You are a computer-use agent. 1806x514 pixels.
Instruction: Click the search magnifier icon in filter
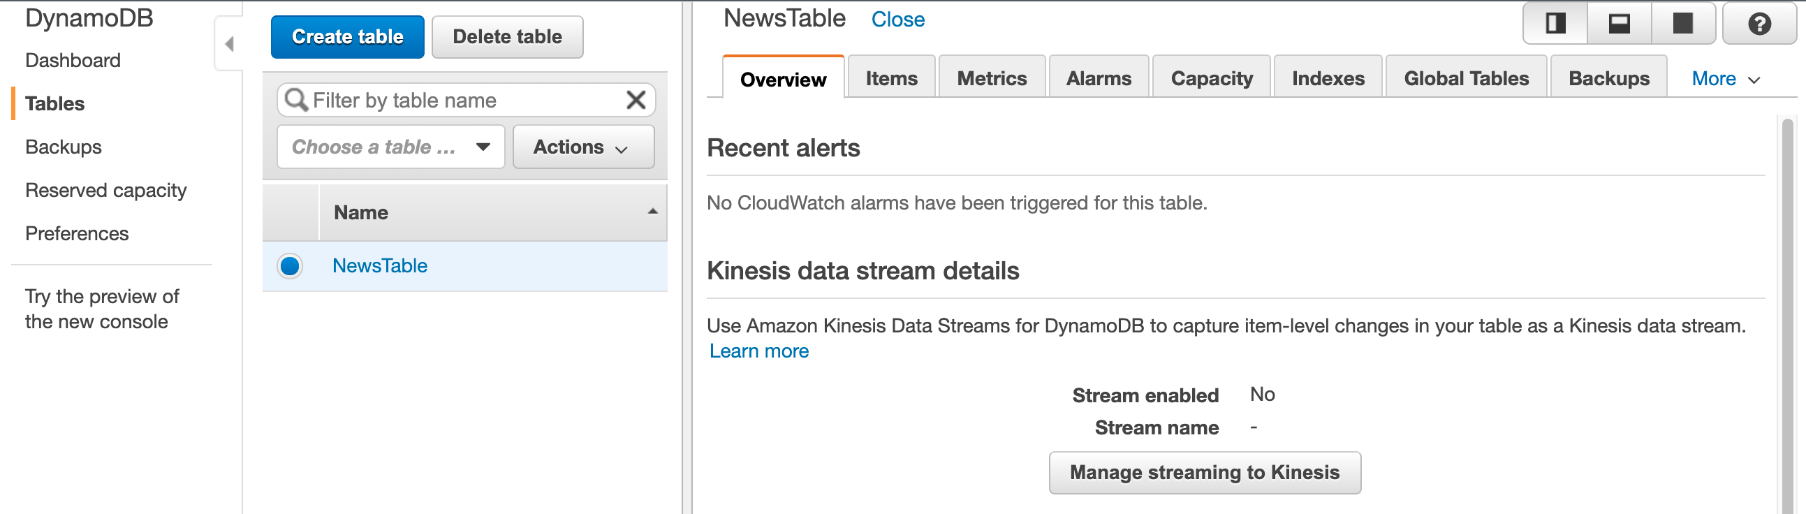click(296, 101)
